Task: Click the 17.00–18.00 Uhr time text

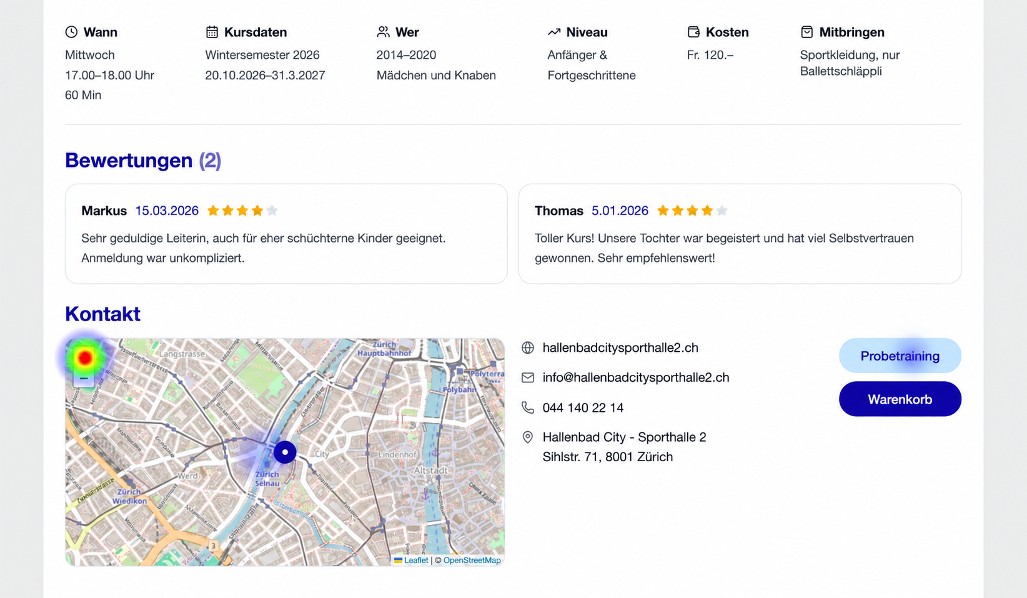Action: 109,75
